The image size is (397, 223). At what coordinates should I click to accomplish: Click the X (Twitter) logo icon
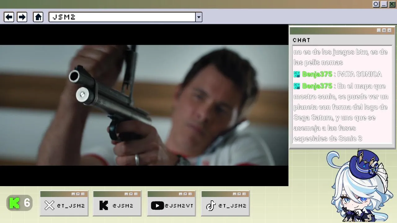(x=49, y=205)
